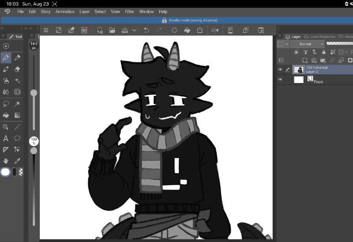Toggle visibility of the Paper layer
The image size is (353, 242).
(280, 79)
